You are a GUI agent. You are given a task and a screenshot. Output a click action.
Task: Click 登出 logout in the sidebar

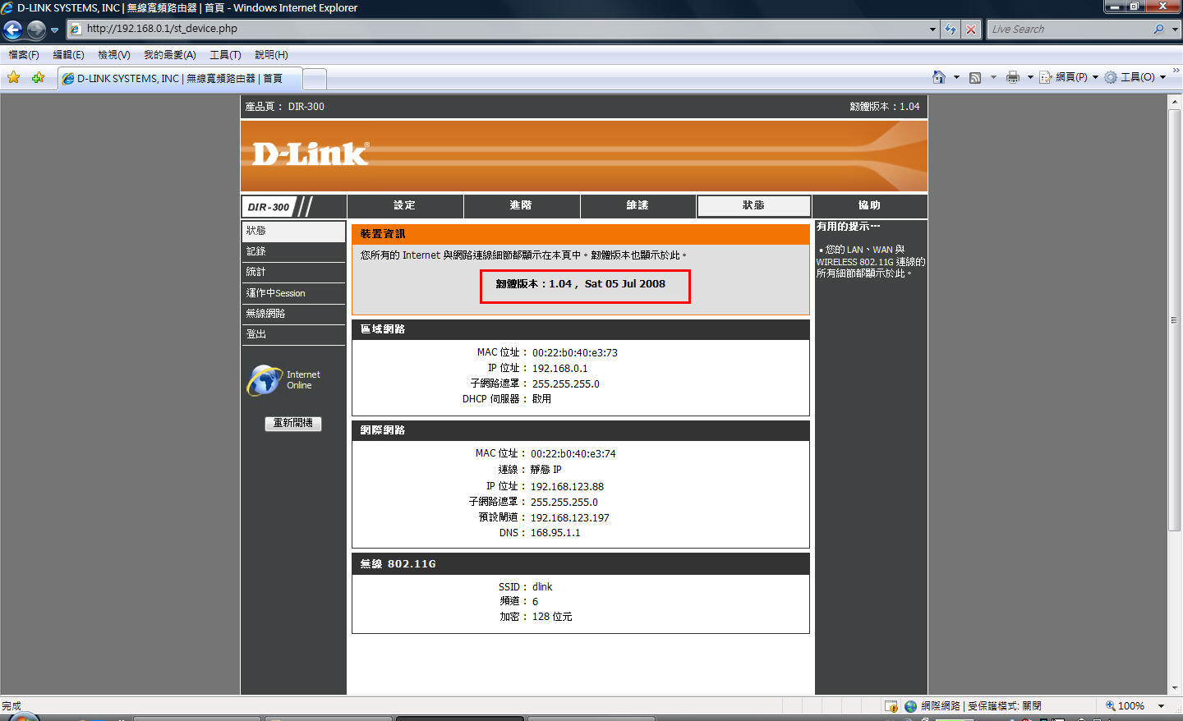tap(293, 334)
